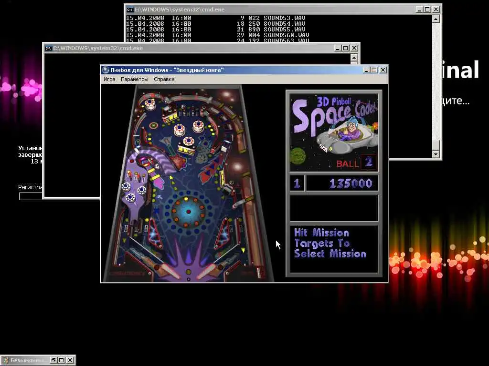Minimize the front cmd.exe window
489x366 pixels.
point(338,48)
